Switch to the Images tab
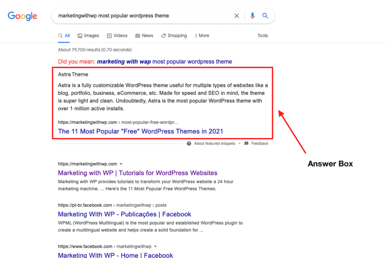 coord(88,36)
